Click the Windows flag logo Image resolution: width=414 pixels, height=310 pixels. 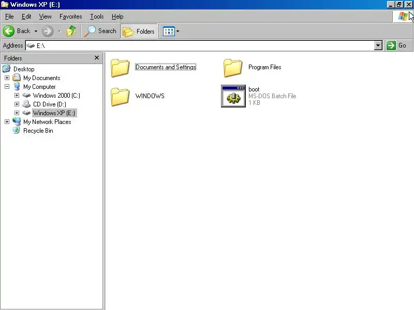coord(403,17)
